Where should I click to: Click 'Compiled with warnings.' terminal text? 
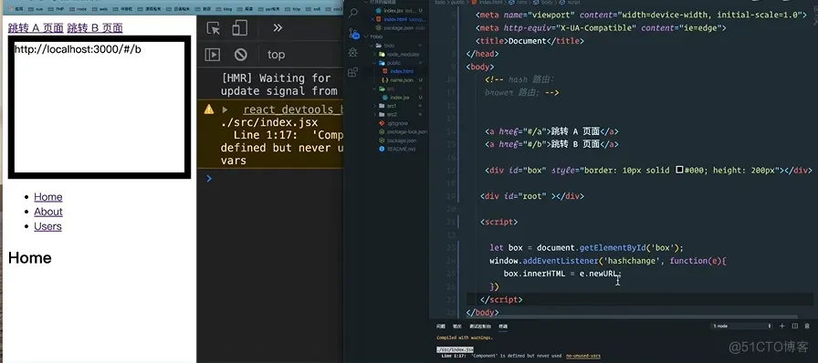465,338
